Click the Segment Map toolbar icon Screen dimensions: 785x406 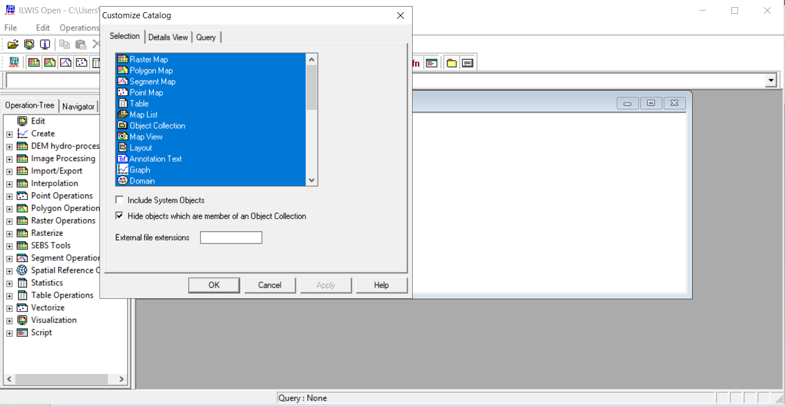click(x=66, y=63)
